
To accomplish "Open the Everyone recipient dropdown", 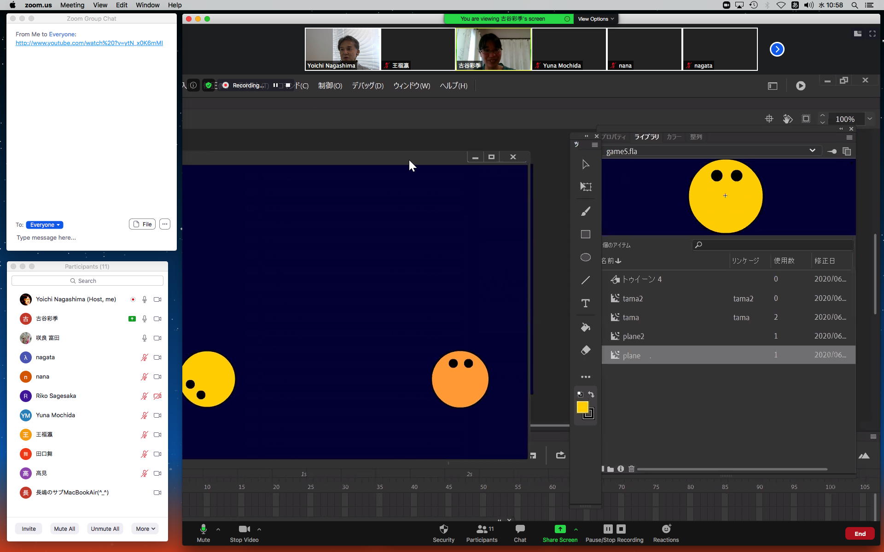I will (x=45, y=225).
